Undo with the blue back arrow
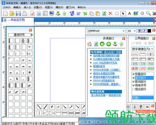The width and height of the screenshot is (156, 125). [x=79, y=13]
